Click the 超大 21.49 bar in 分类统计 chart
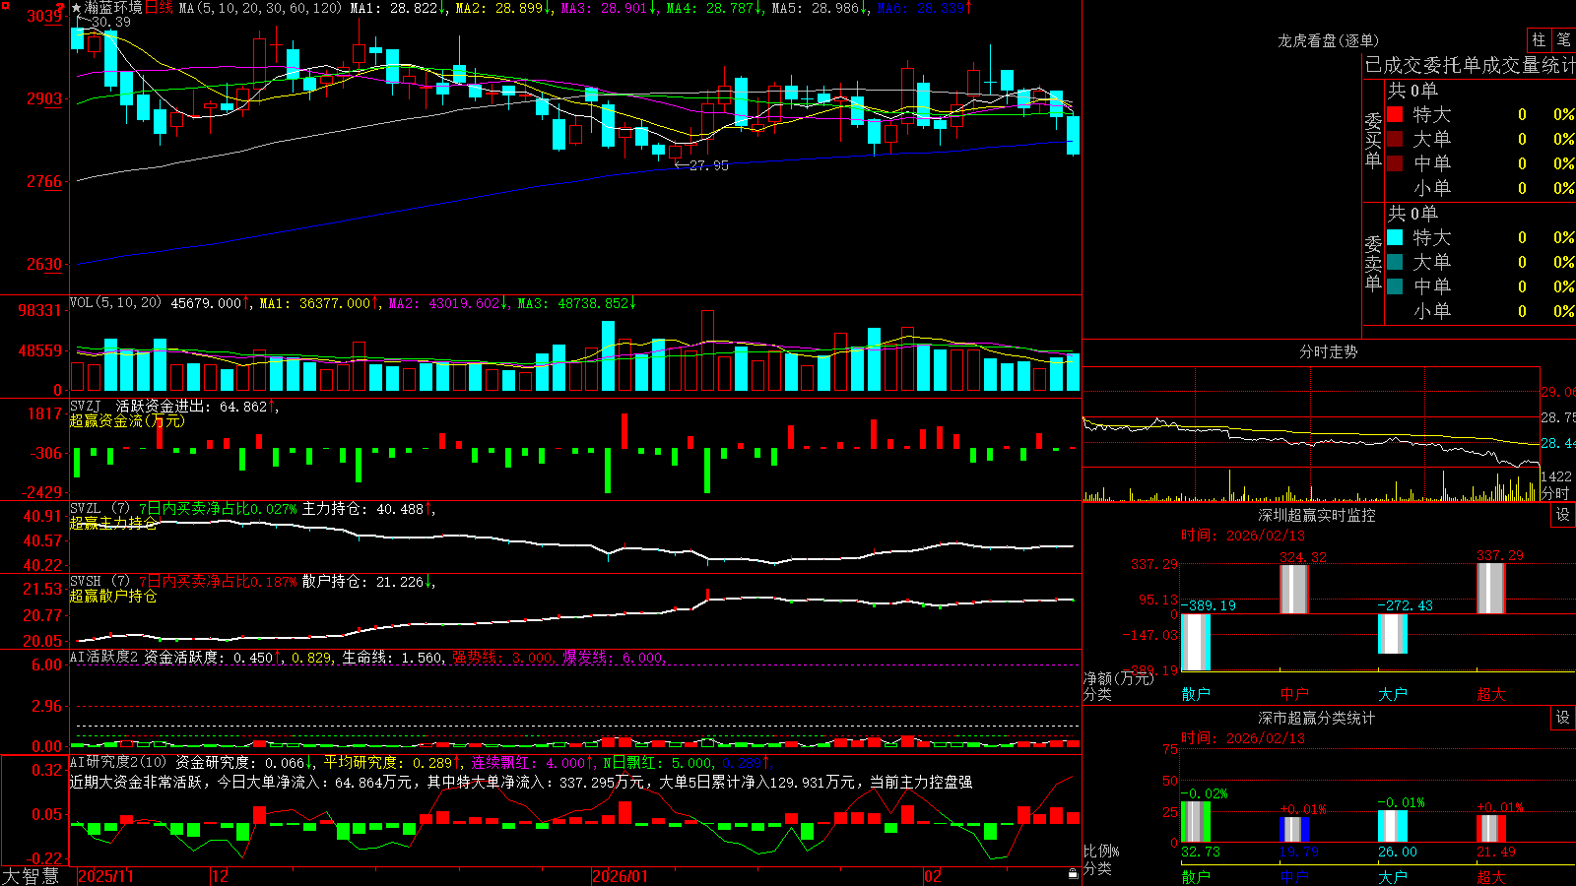 pyautogui.click(x=1491, y=829)
